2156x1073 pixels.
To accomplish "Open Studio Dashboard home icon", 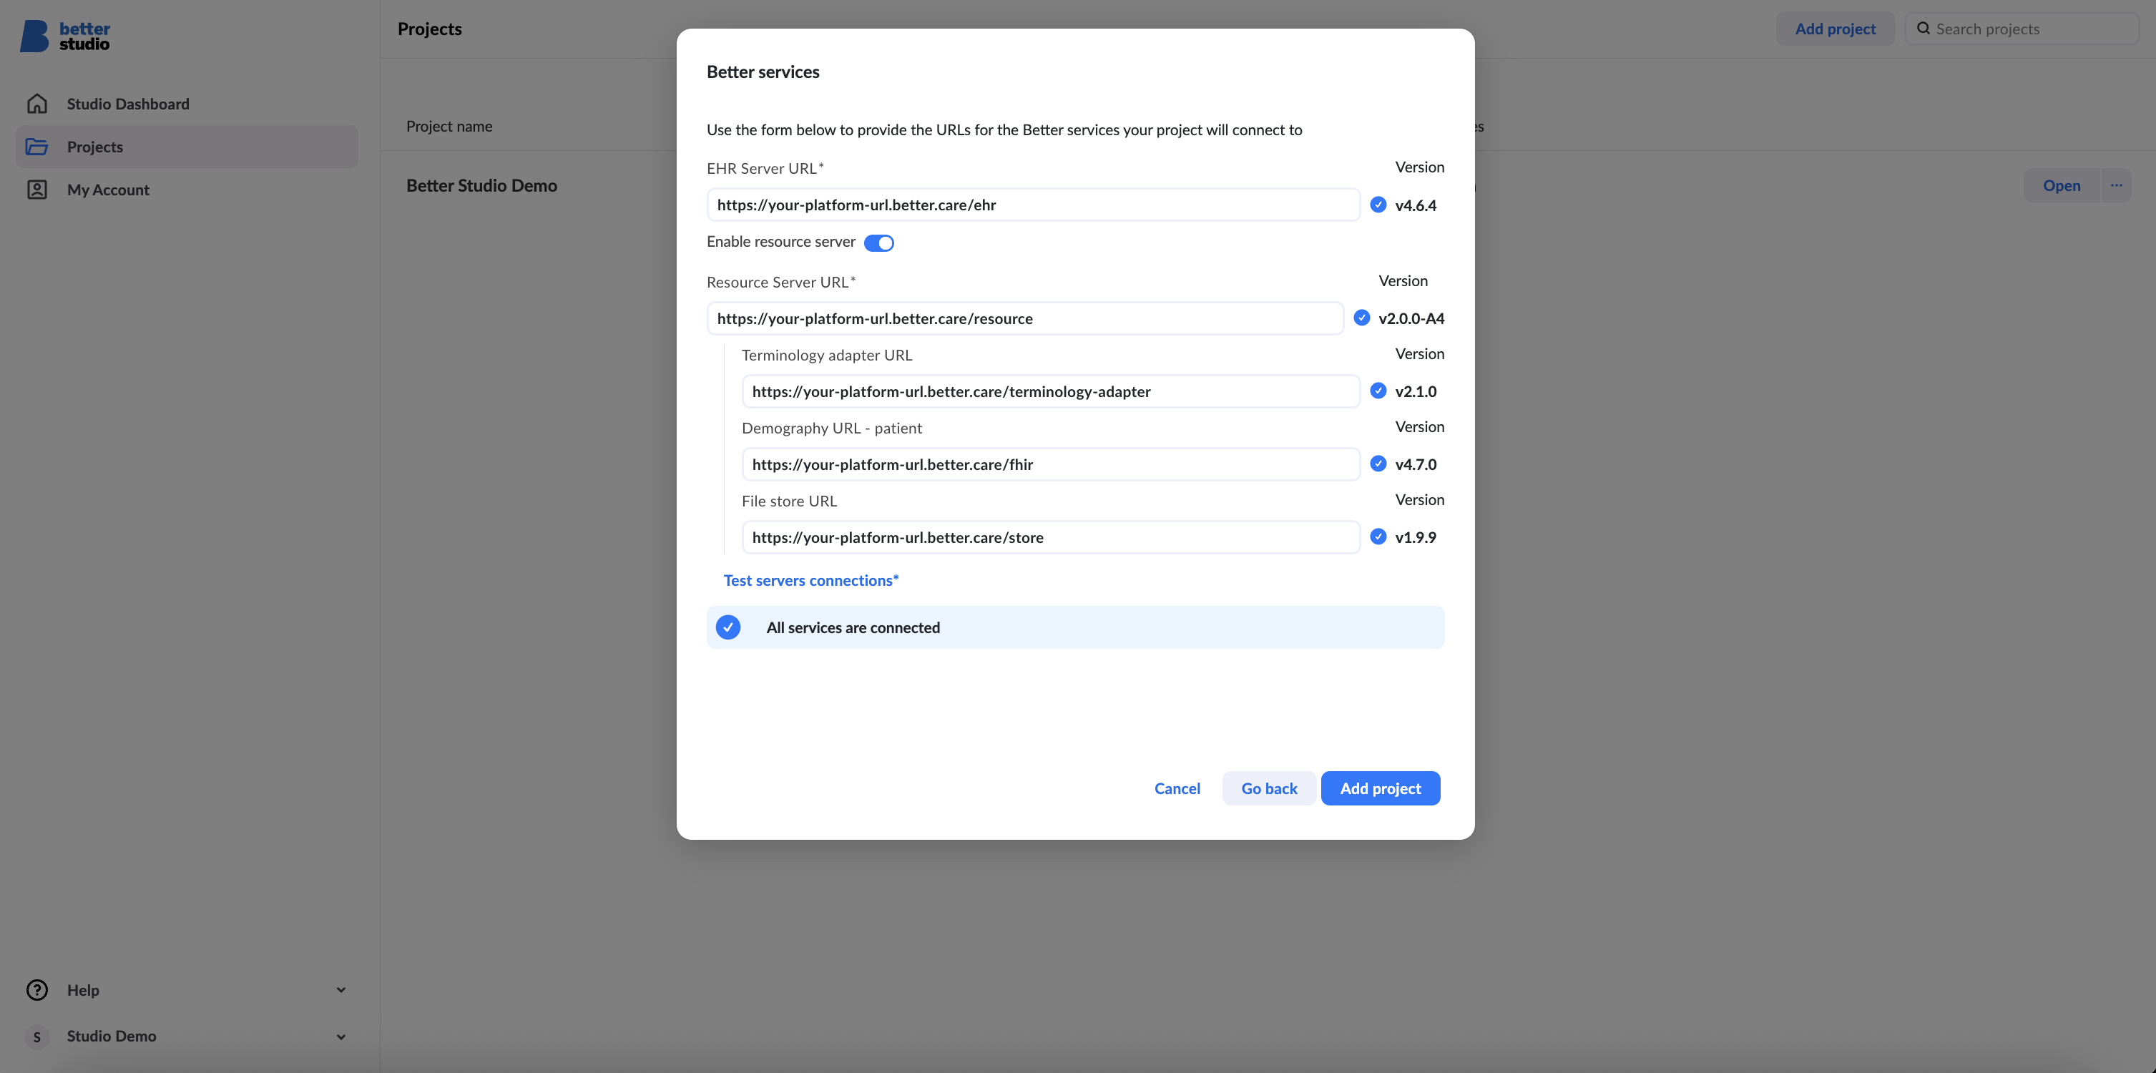I will coord(36,104).
